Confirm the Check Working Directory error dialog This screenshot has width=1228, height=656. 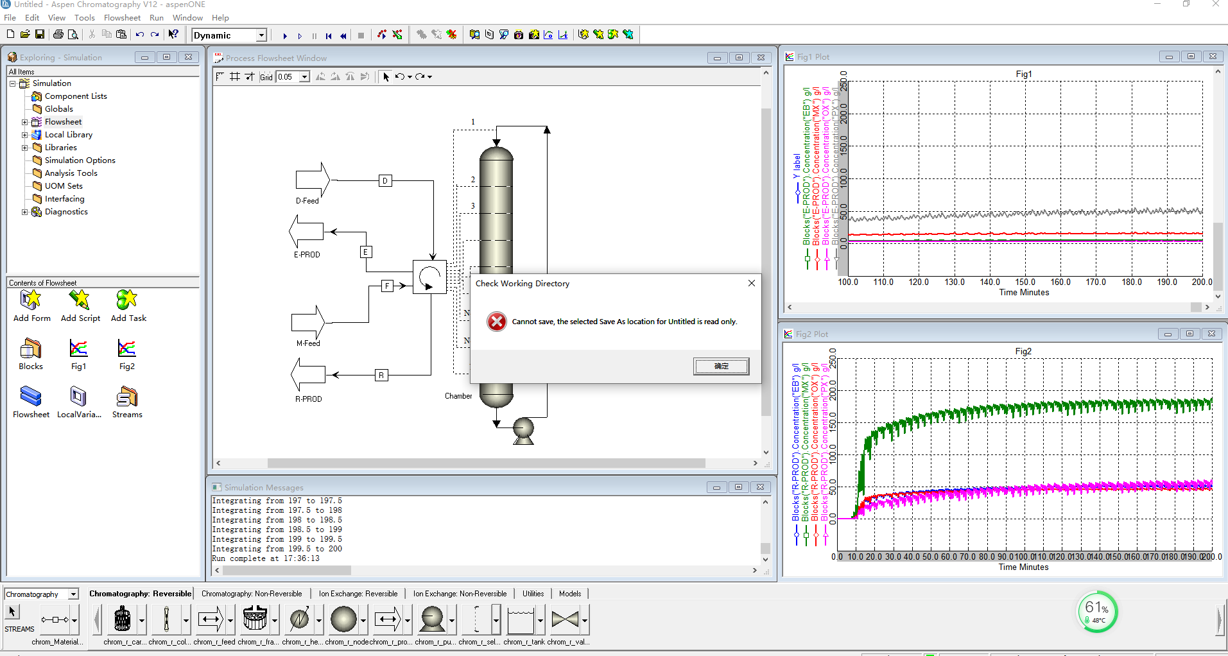721,366
